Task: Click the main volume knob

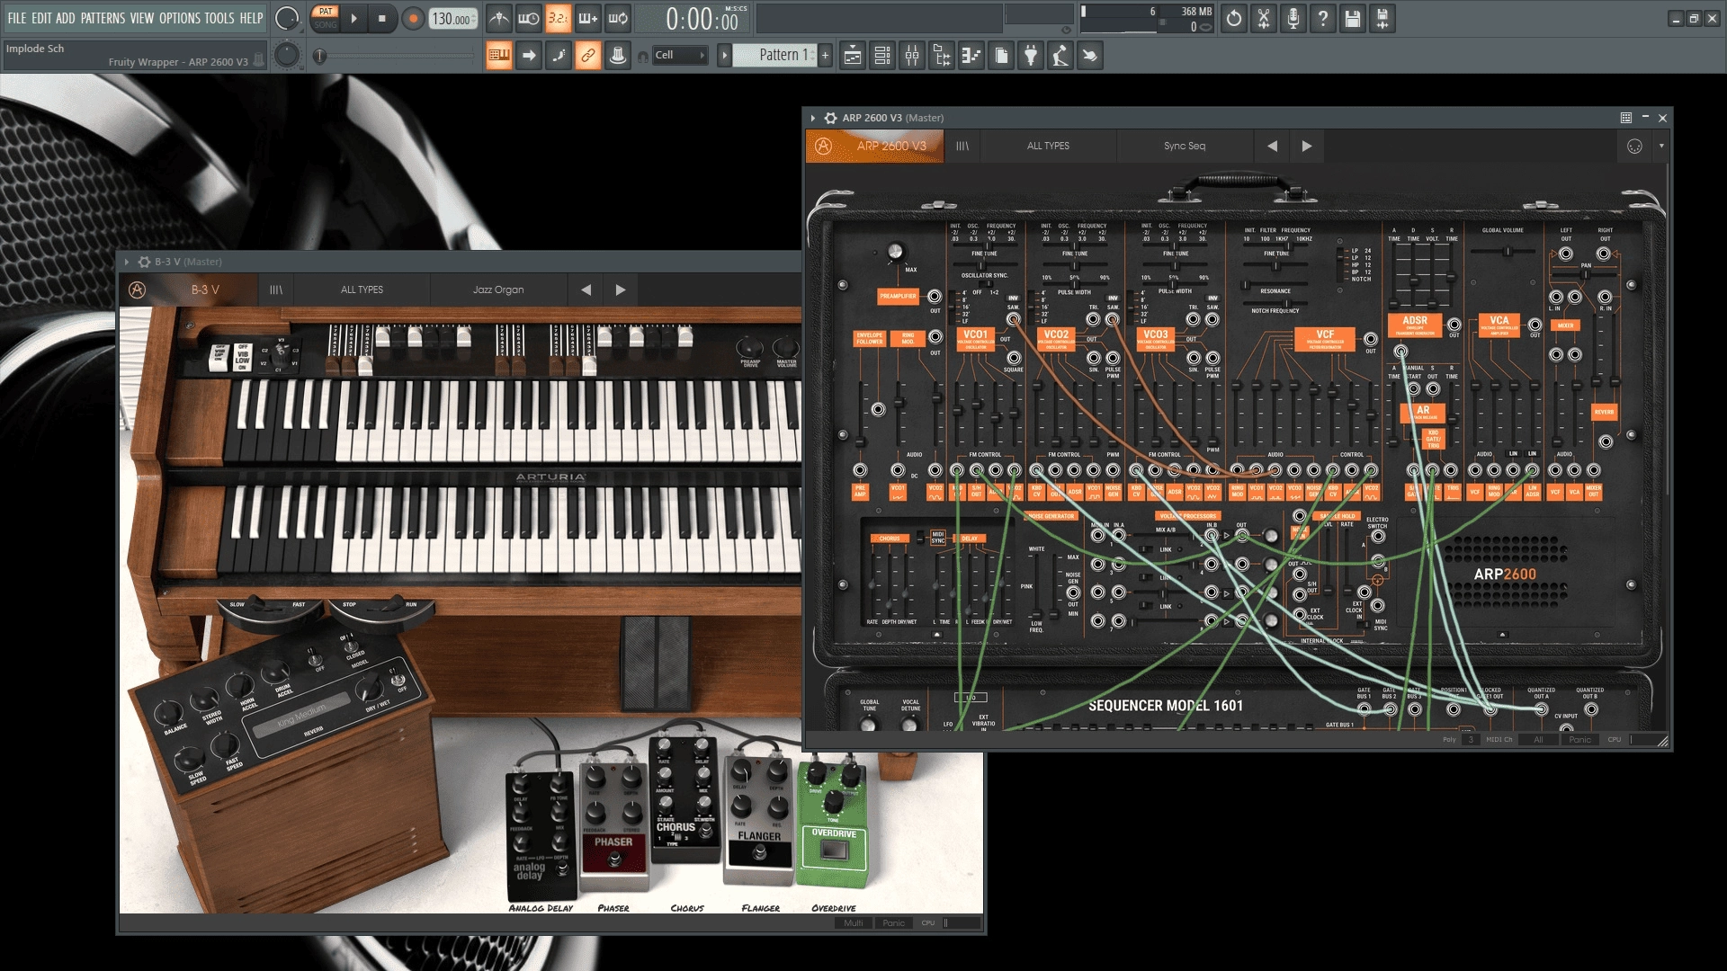Action: tap(287, 18)
